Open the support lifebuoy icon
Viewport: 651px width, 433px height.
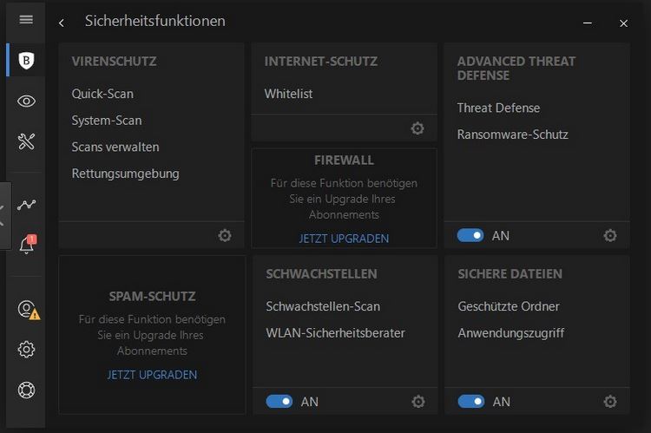[x=26, y=390]
